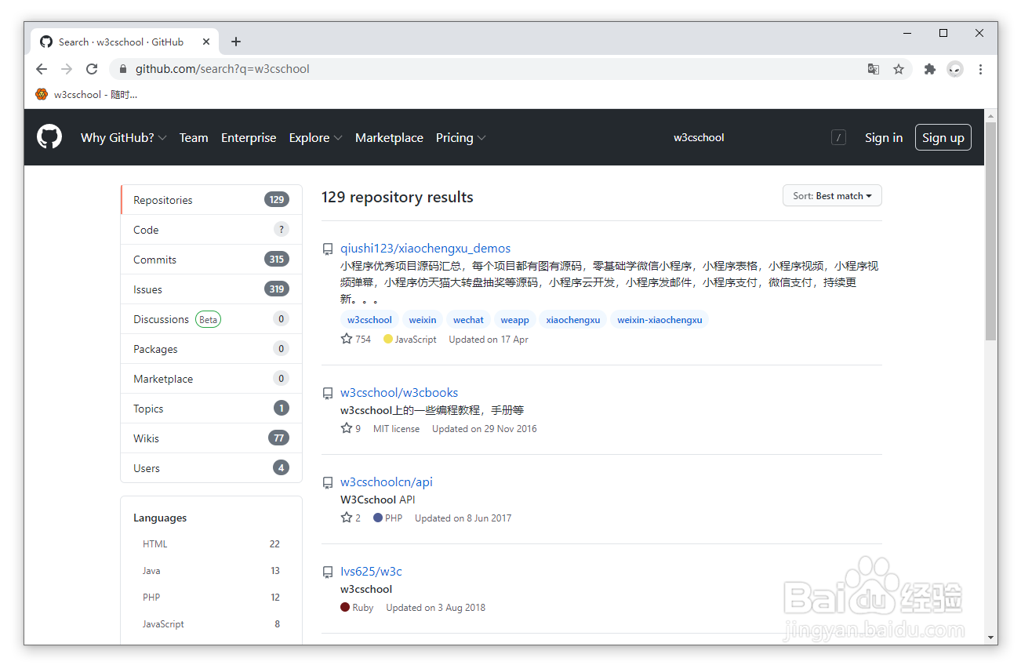Select the Packages filter
The width and height of the screenshot is (1021, 665).
[x=211, y=349]
